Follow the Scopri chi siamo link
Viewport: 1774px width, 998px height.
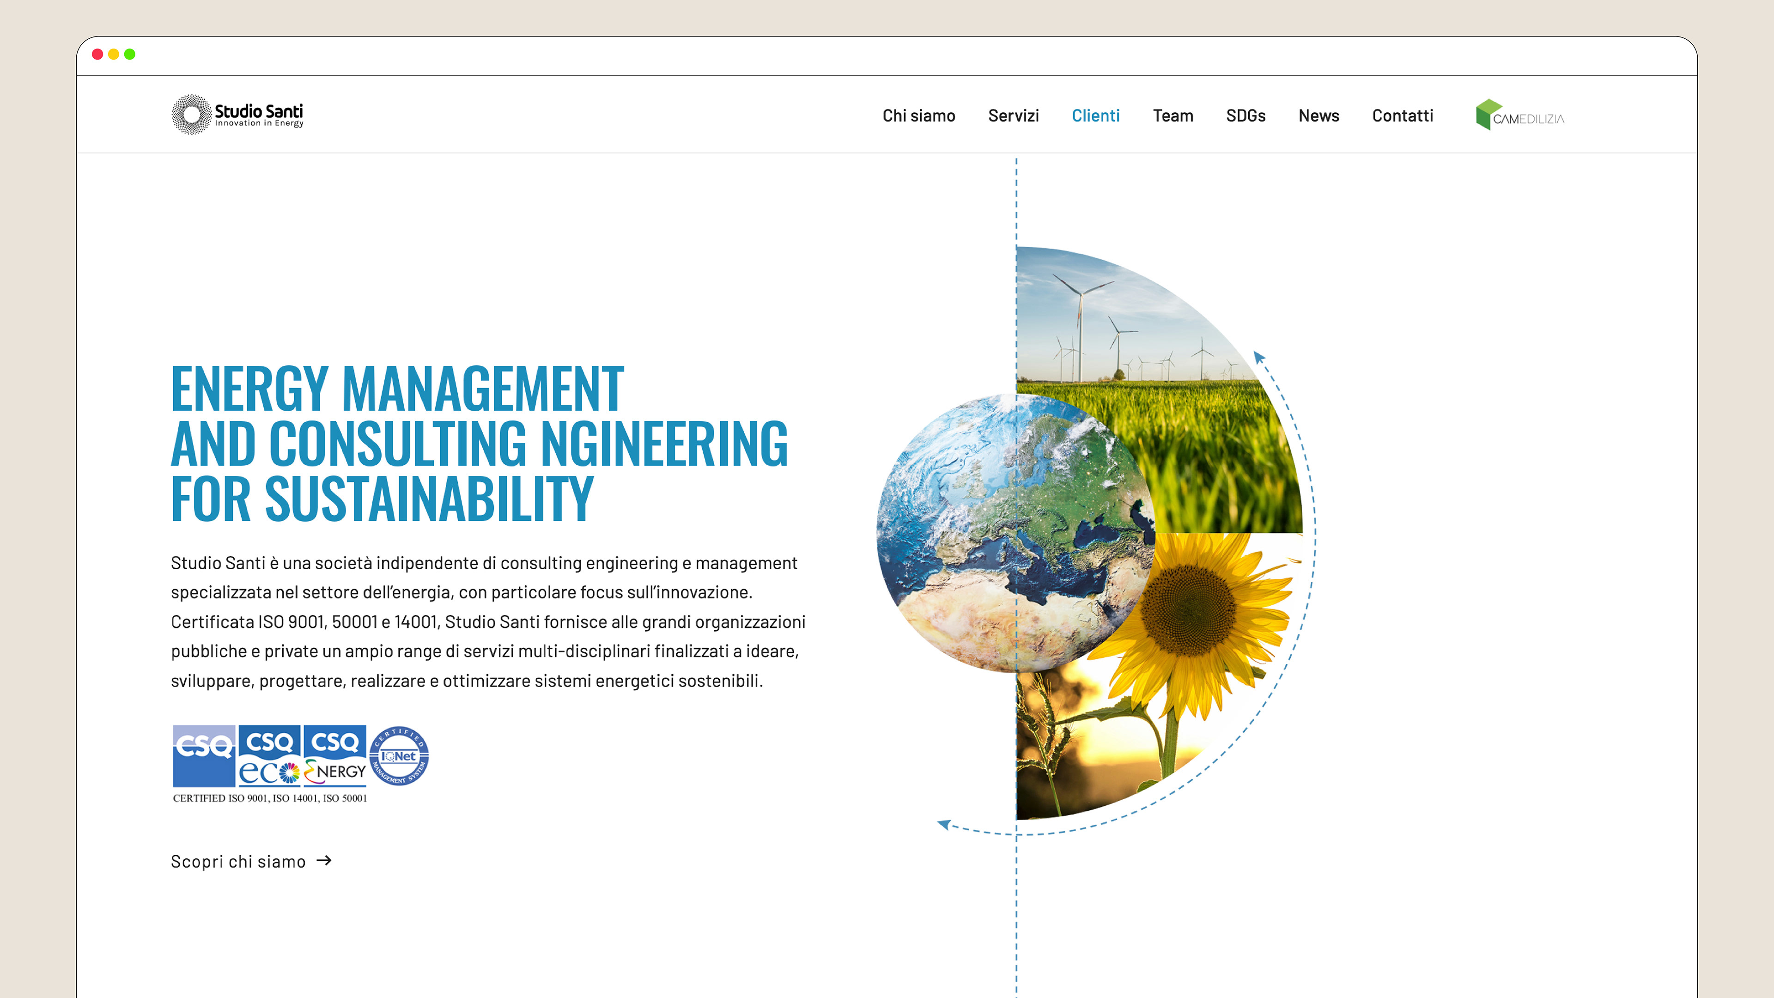tap(238, 862)
